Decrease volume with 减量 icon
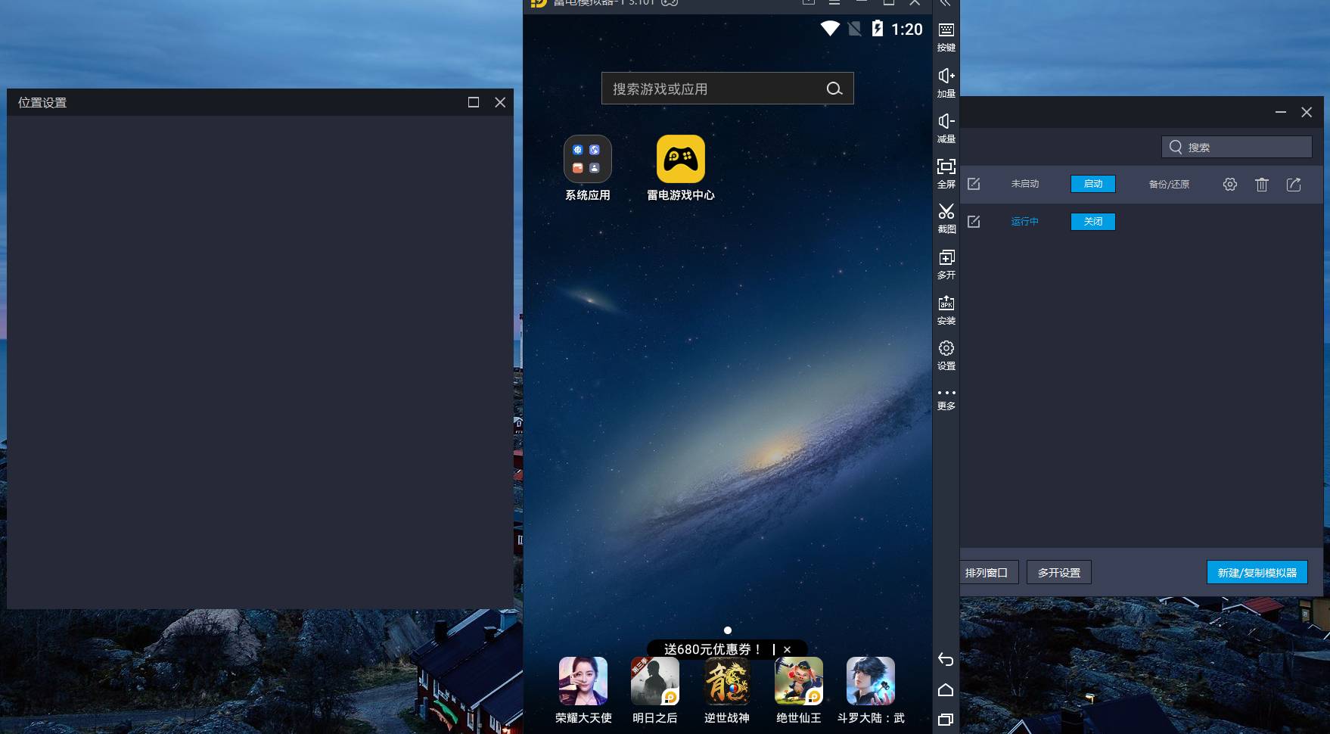The height and width of the screenshot is (734, 1330). (946, 128)
